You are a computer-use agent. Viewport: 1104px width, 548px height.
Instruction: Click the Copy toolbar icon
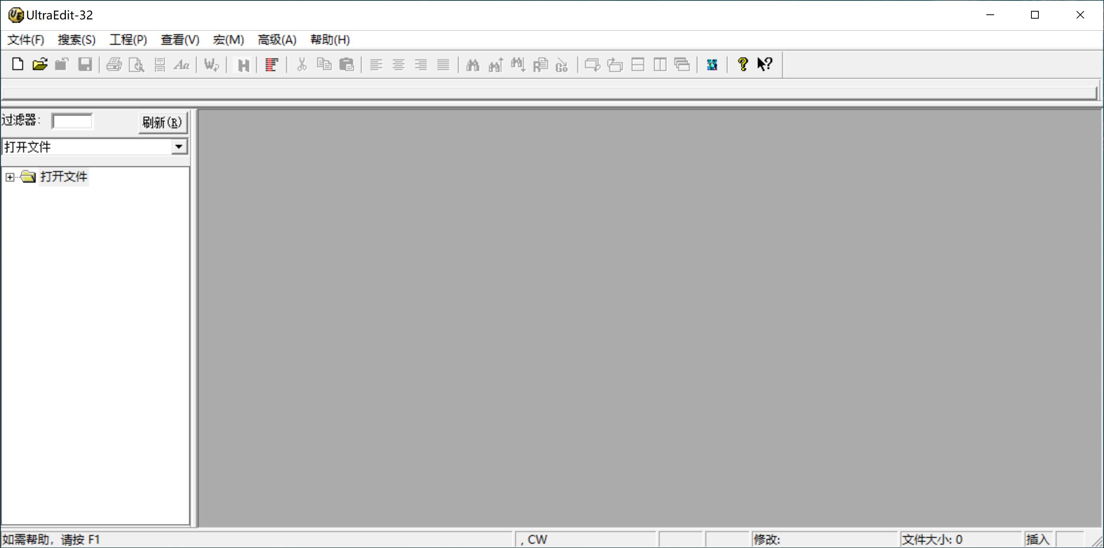pyautogui.click(x=325, y=64)
